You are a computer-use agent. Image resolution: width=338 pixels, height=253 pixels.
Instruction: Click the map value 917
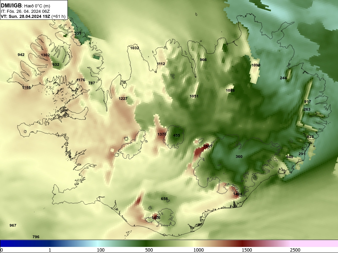pyautogui.click(x=308, y=102)
